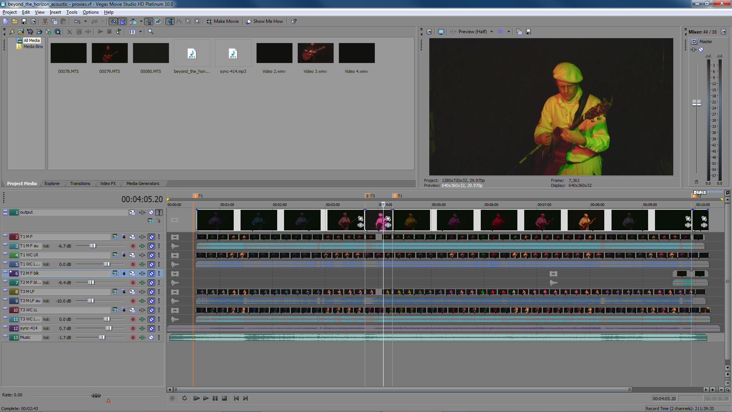
Task: Click the Undo arrow icon
Action: coord(77,21)
